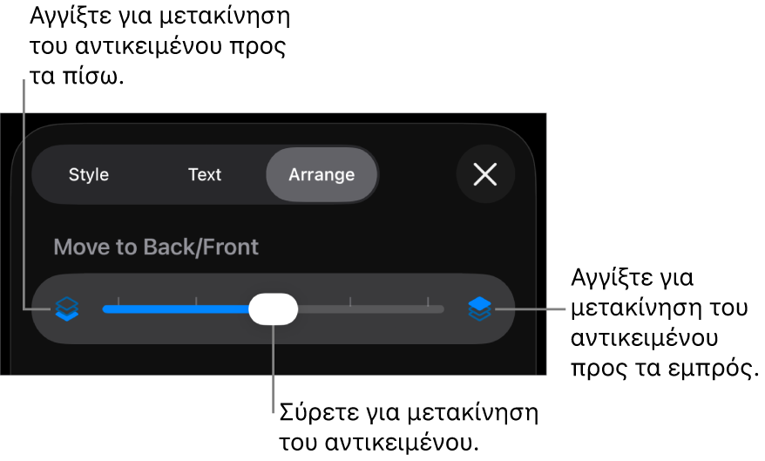Click the far left end of slider track
Screen dimensions: 765x461
tap(105, 308)
